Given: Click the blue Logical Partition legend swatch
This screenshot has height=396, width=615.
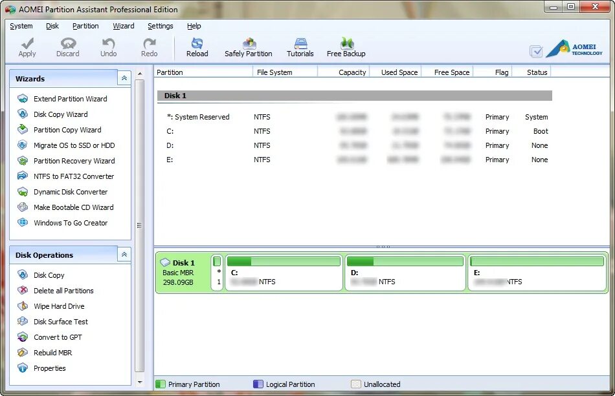Looking at the screenshot, I should pos(258,384).
